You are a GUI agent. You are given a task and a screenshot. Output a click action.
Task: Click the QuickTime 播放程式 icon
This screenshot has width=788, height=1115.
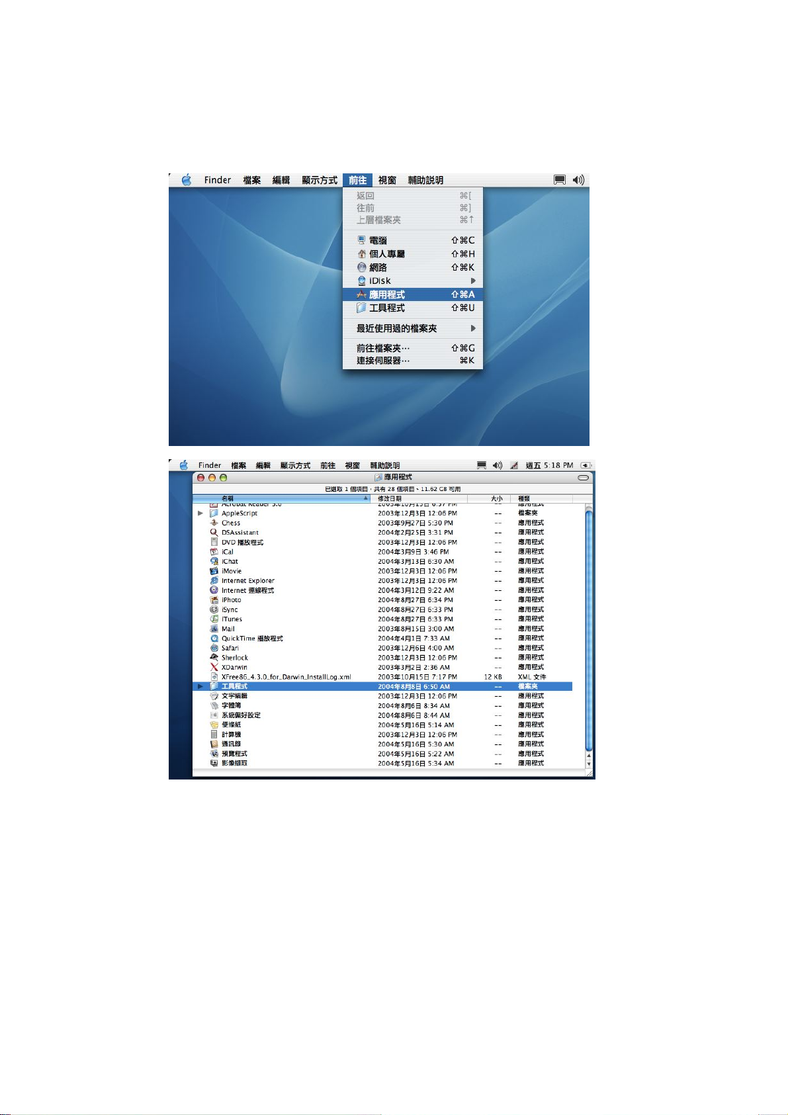[x=214, y=638]
